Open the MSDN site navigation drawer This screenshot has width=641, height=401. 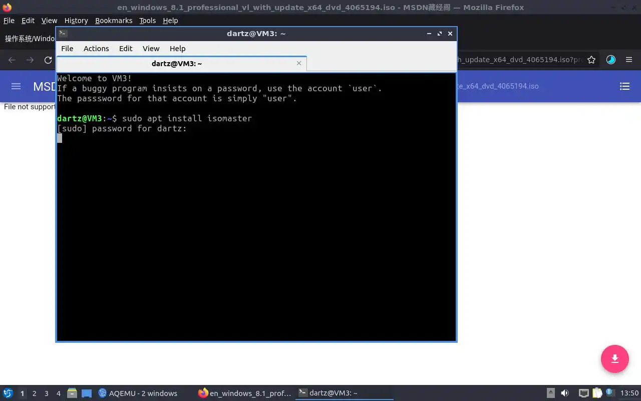point(16,86)
